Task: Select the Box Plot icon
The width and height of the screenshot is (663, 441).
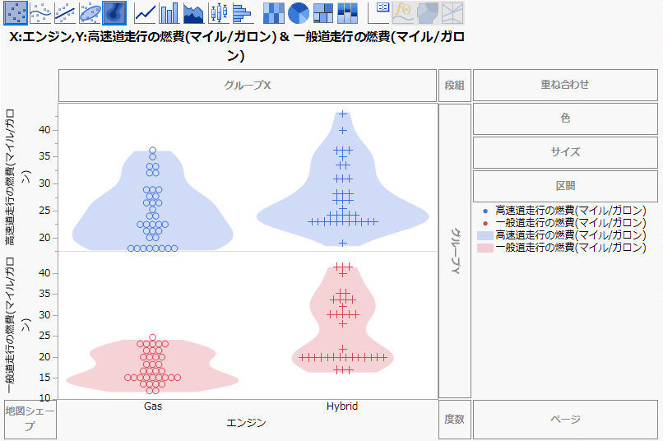Action: click(x=219, y=12)
